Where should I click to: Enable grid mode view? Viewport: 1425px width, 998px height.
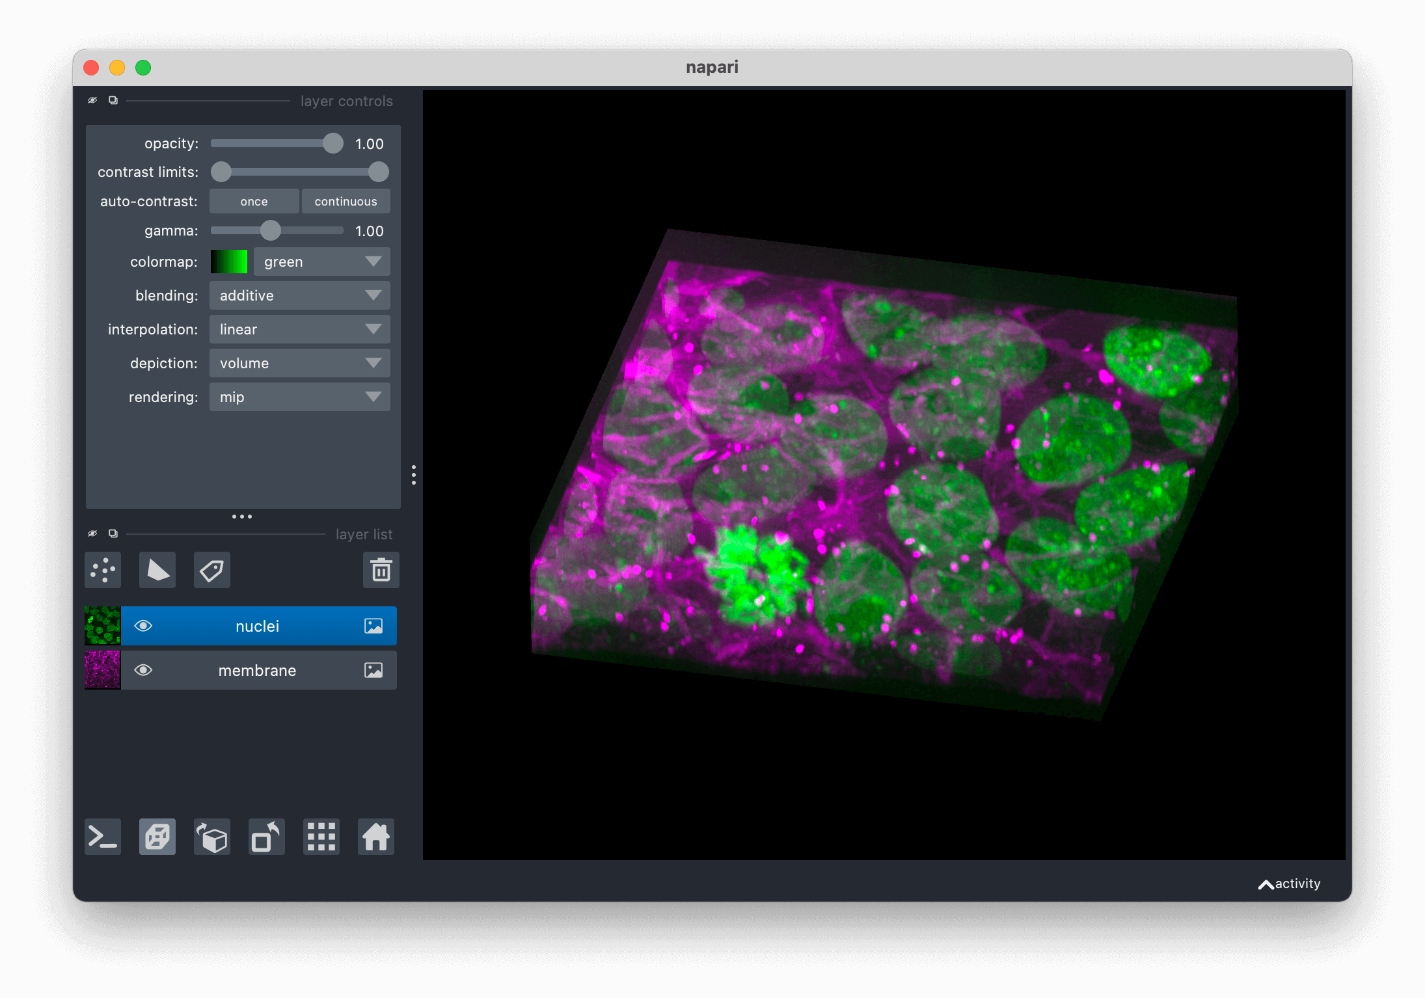[321, 837]
